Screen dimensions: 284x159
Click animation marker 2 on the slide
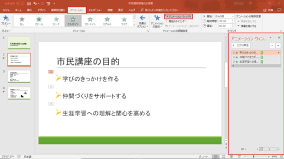click(x=51, y=87)
